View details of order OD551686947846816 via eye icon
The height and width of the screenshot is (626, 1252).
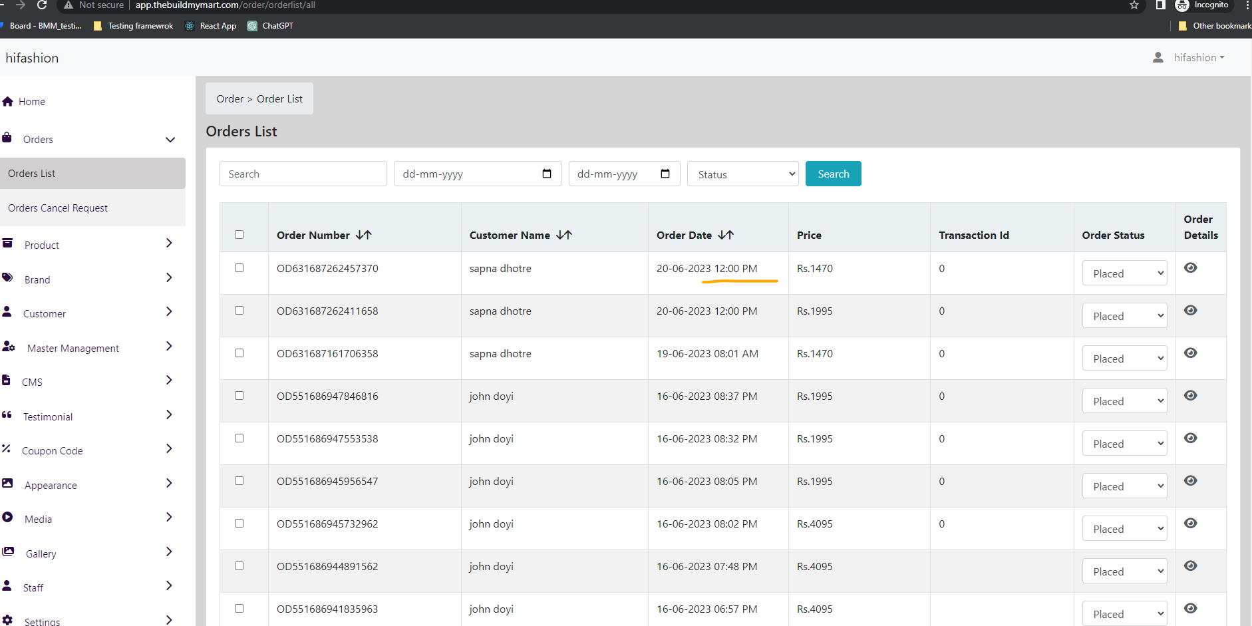1191,395
